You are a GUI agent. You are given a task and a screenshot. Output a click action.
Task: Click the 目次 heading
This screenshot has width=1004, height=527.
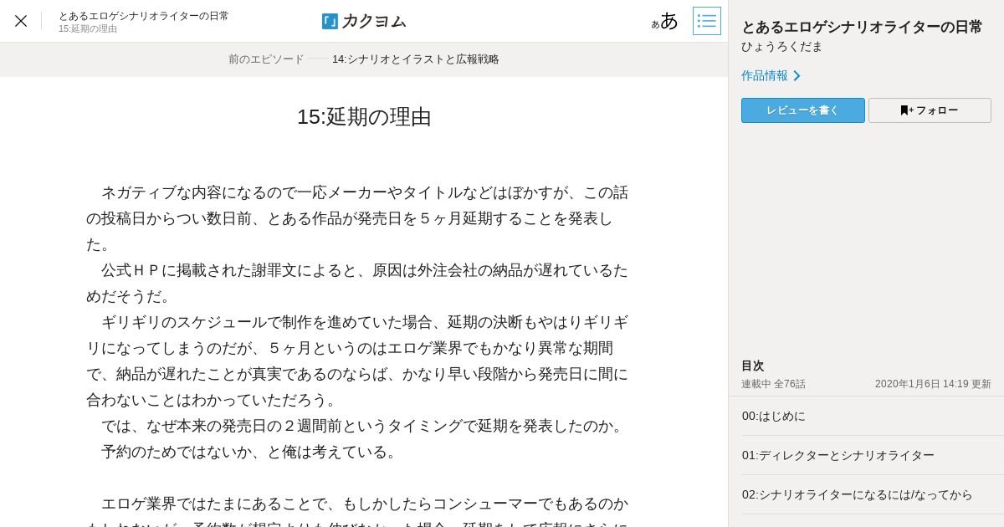pos(752,366)
